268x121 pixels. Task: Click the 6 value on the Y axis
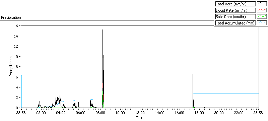17,77
